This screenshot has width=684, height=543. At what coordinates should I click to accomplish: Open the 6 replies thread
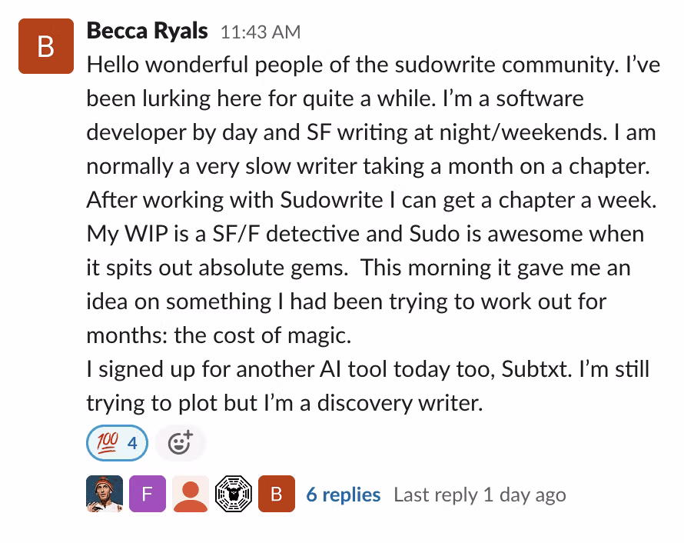[343, 495]
